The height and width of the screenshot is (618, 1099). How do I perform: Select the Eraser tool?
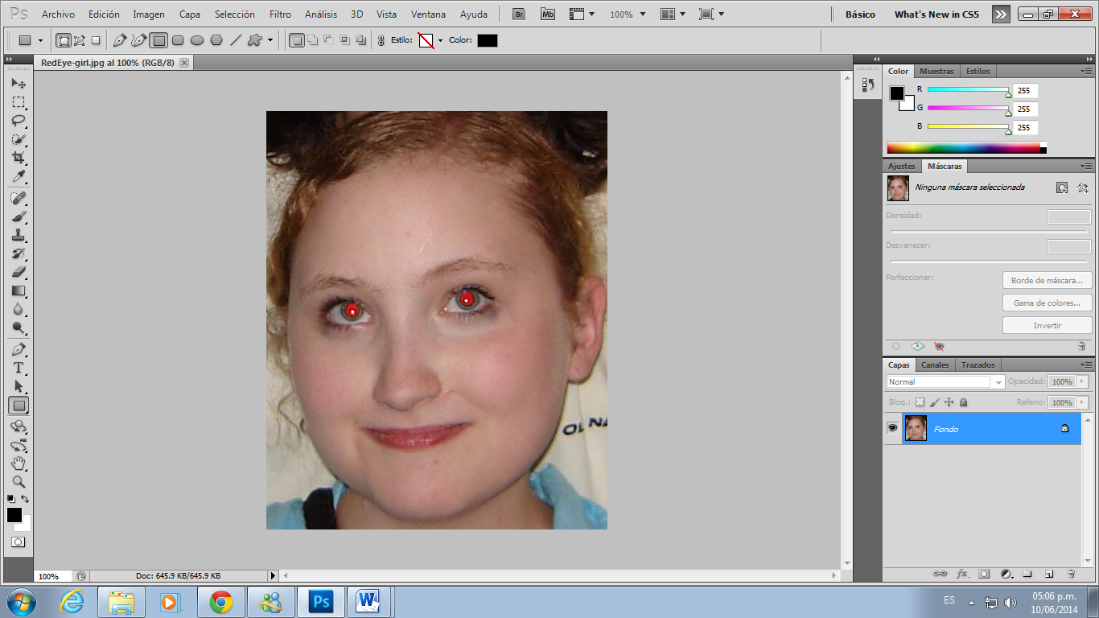point(19,272)
